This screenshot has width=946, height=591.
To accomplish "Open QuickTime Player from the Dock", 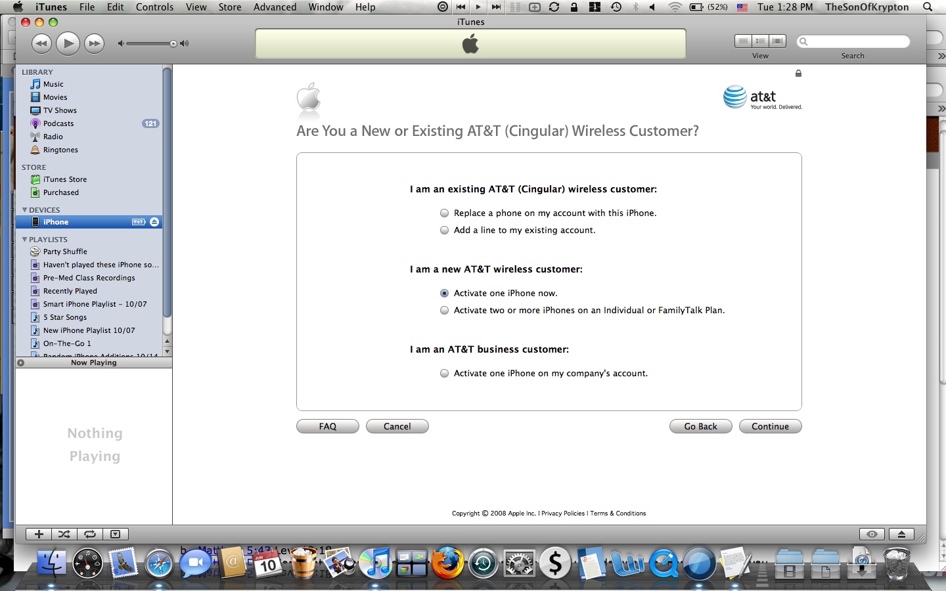I will pos(664,563).
